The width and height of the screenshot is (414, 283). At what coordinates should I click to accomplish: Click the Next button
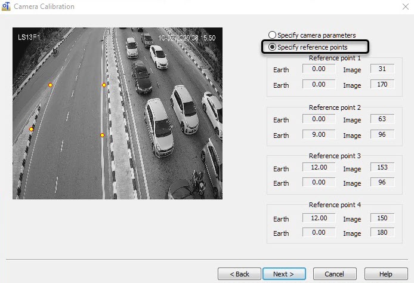pyautogui.click(x=284, y=274)
